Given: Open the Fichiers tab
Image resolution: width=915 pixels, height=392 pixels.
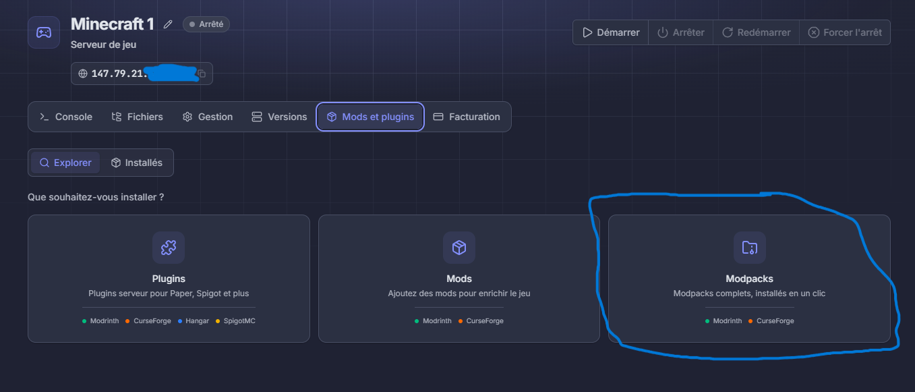Looking at the screenshot, I should point(138,117).
